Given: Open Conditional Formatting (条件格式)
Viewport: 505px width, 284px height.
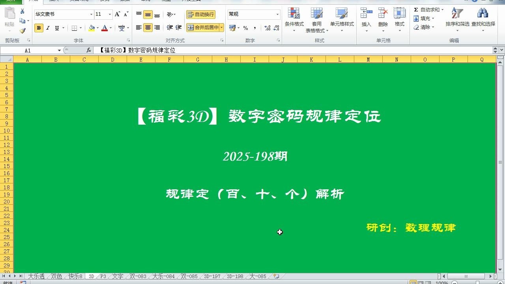Looking at the screenshot, I should point(294,20).
